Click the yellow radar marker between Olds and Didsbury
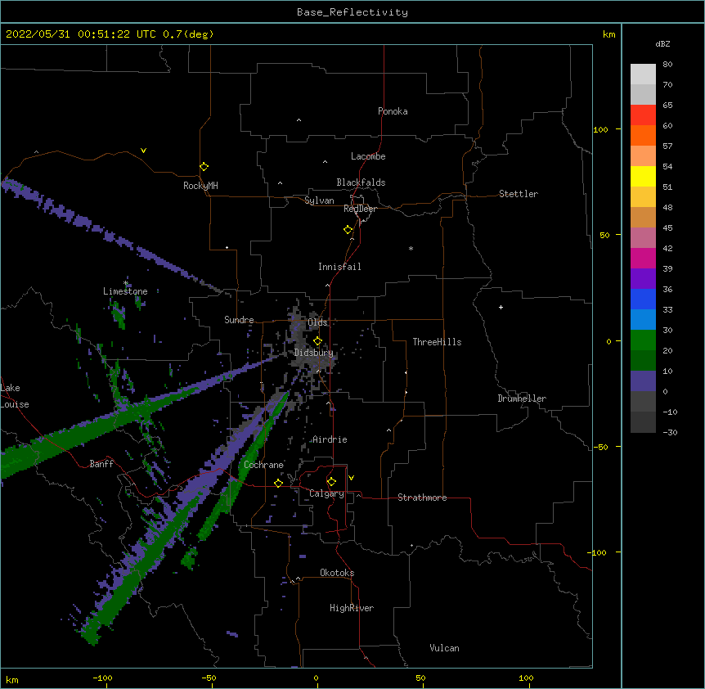 317,340
